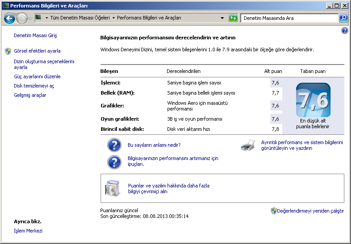Open 'Güç ayarlarını düzenle' link
Viewport: 351px width, 244px height.
click(x=37, y=76)
